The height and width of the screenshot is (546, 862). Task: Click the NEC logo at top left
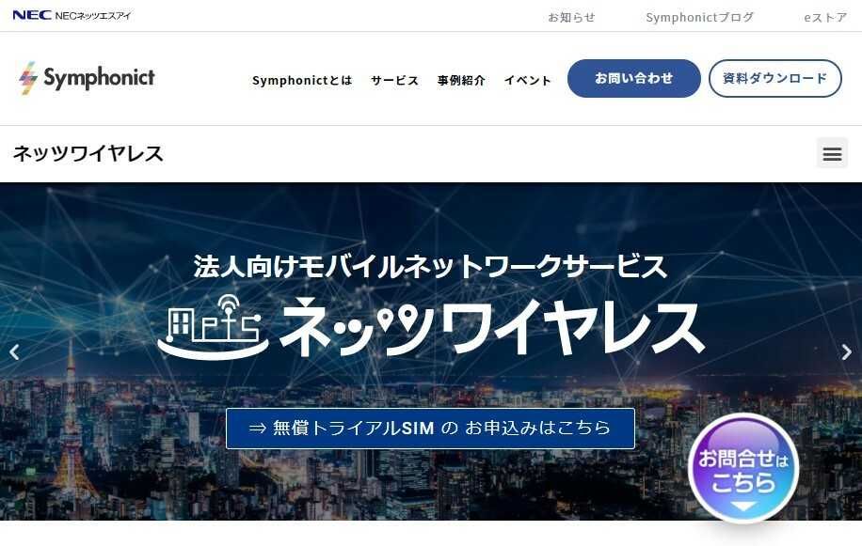click(32, 15)
